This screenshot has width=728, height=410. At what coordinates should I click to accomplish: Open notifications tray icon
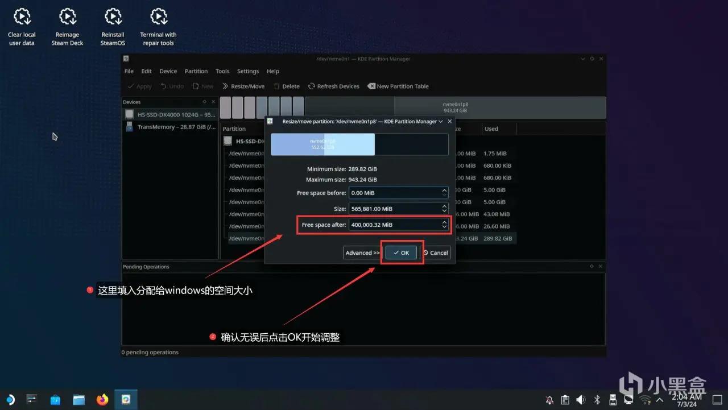(x=549, y=400)
